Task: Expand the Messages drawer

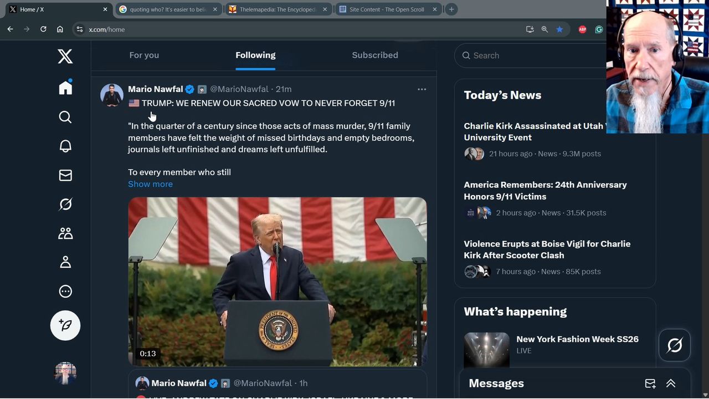Action: [671, 383]
